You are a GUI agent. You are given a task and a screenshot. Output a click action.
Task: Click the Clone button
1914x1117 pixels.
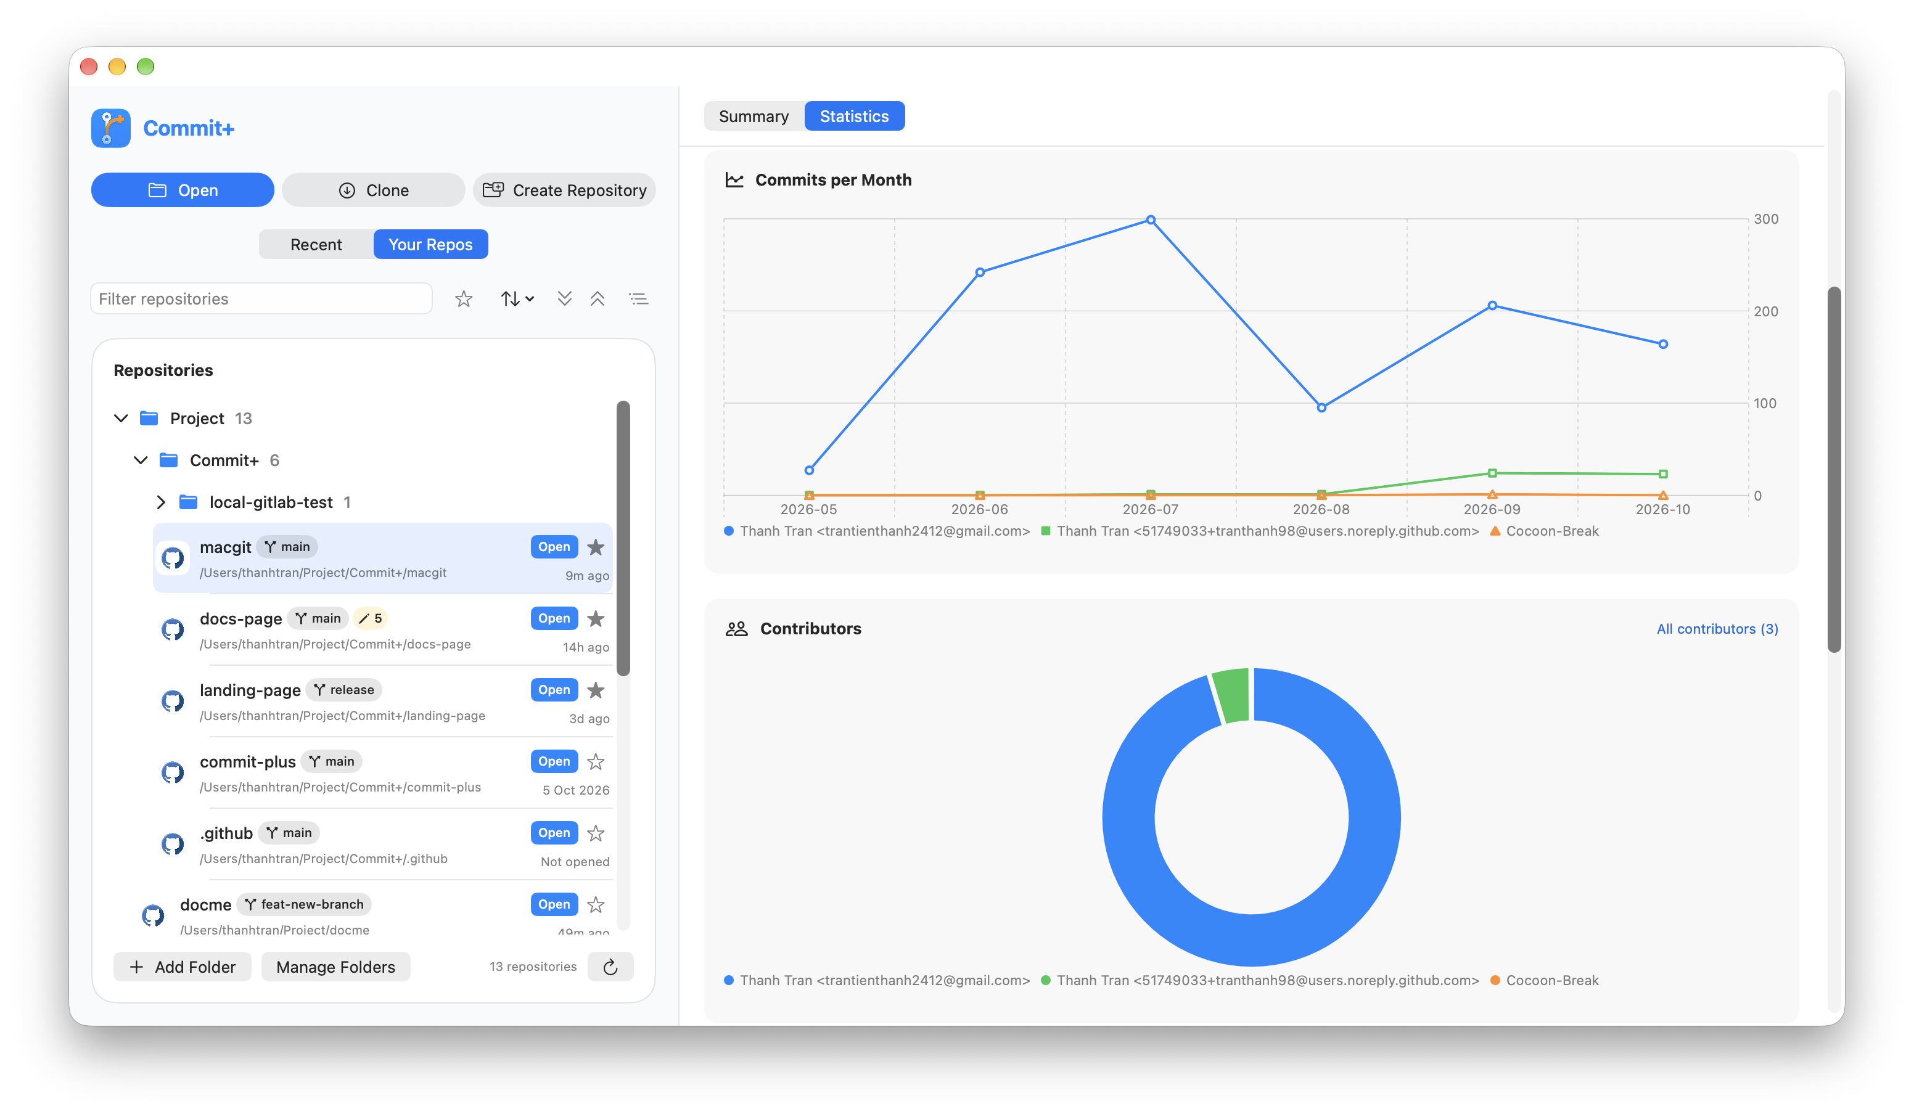point(374,190)
